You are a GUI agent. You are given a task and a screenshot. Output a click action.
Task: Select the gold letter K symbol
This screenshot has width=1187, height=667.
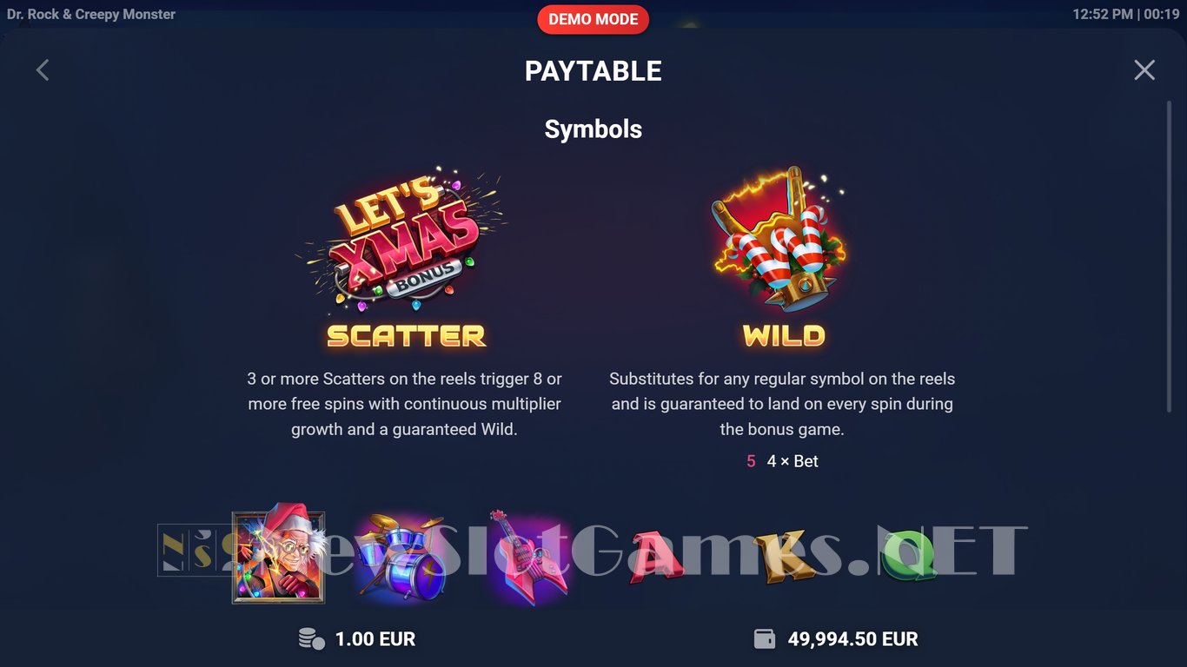pyautogui.click(x=785, y=556)
